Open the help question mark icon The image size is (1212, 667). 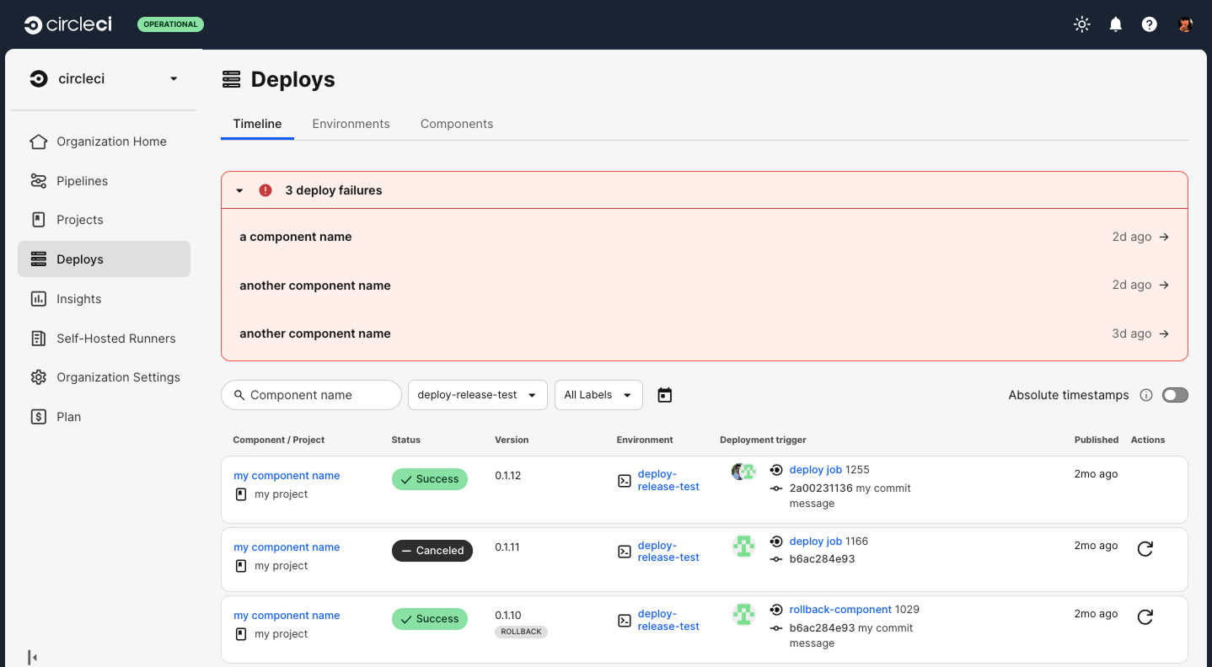1150,24
